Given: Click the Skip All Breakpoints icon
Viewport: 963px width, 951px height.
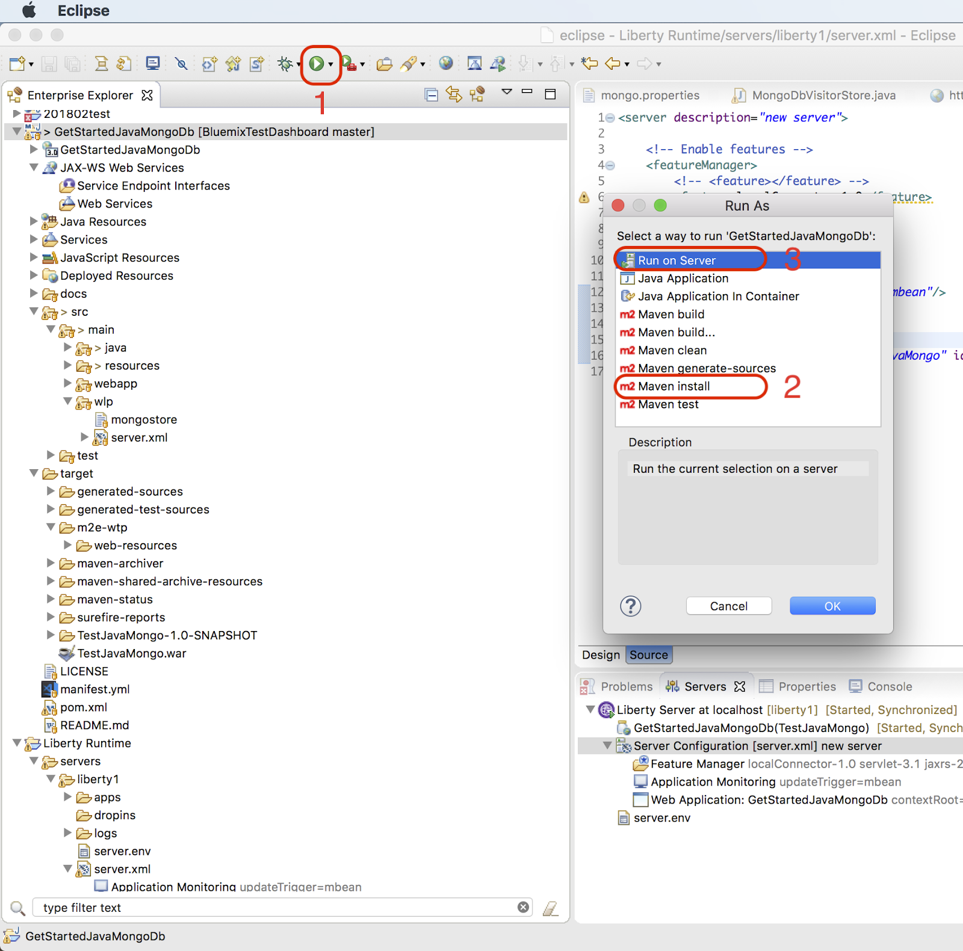Looking at the screenshot, I should tap(181, 63).
